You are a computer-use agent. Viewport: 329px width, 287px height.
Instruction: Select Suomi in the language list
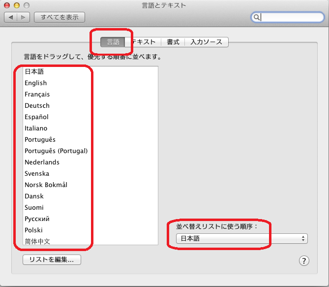coord(90,208)
